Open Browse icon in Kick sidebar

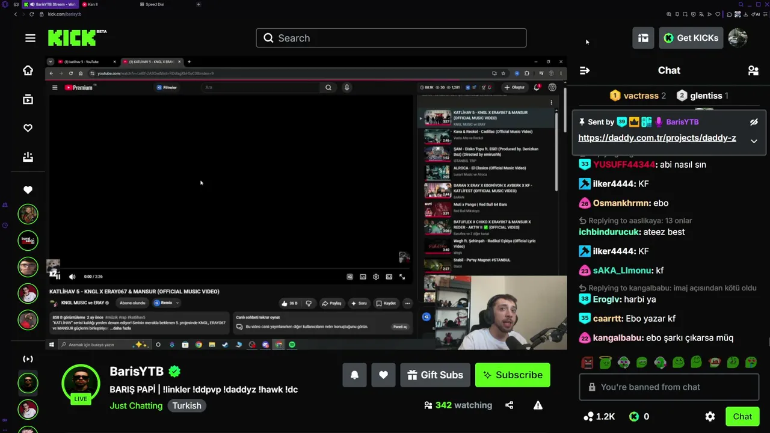pyautogui.click(x=28, y=99)
